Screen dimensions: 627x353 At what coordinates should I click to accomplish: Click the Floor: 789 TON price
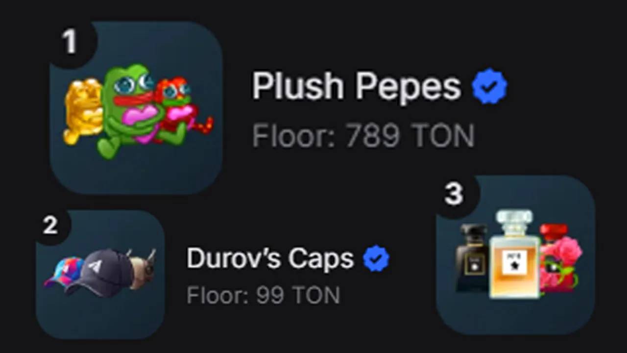coord(363,136)
